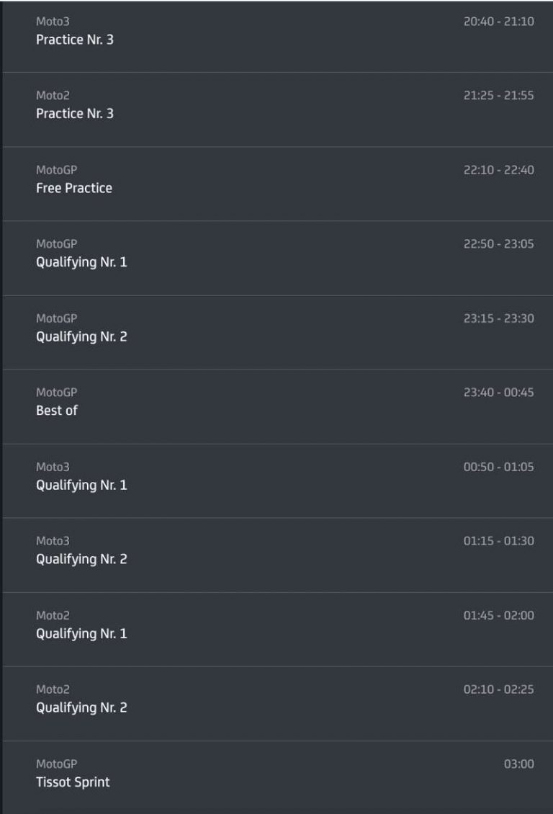Open the Moto3 Practice Nr. 3 entry
553x814 pixels.
[277, 36]
